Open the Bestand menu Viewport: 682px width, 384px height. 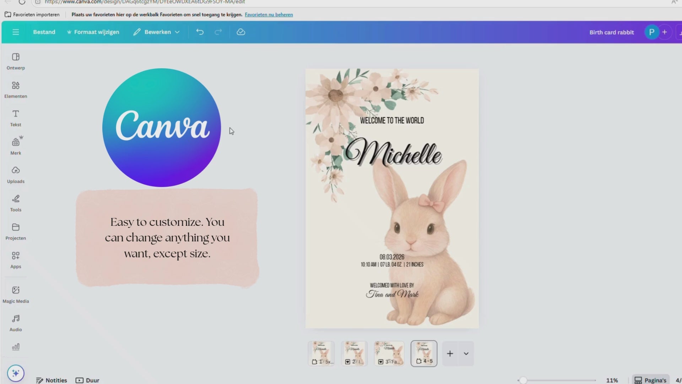(x=44, y=32)
